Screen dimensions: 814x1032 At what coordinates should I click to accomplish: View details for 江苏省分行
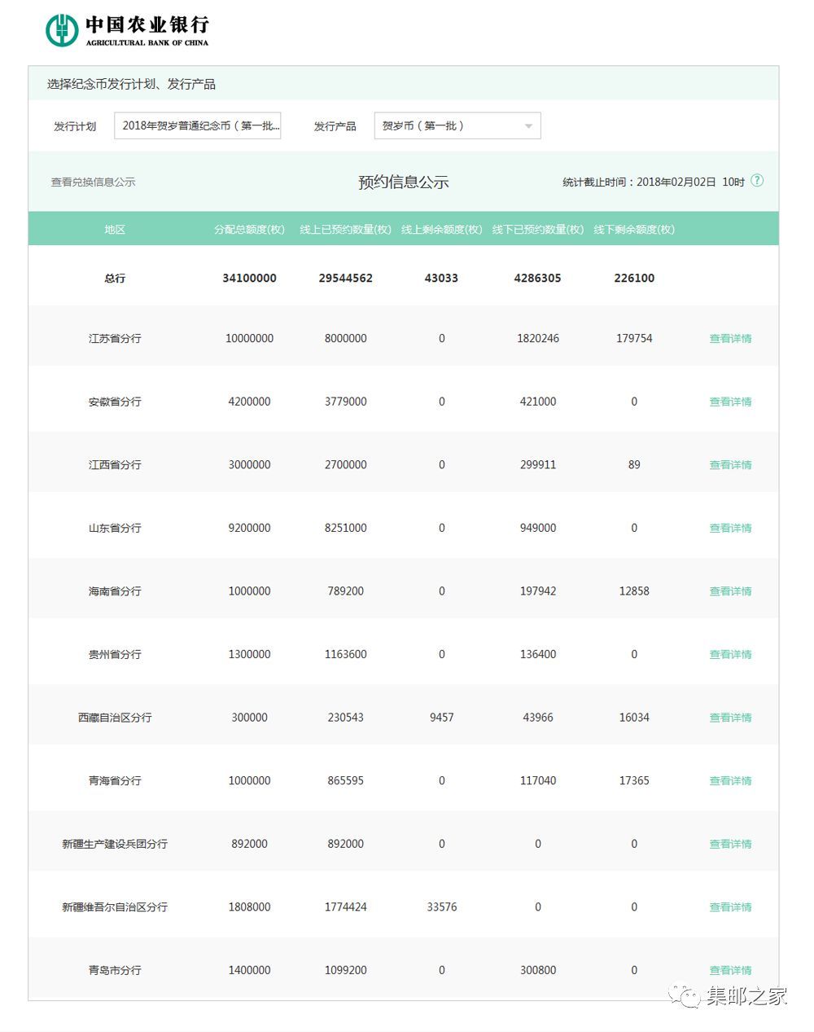point(730,338)
